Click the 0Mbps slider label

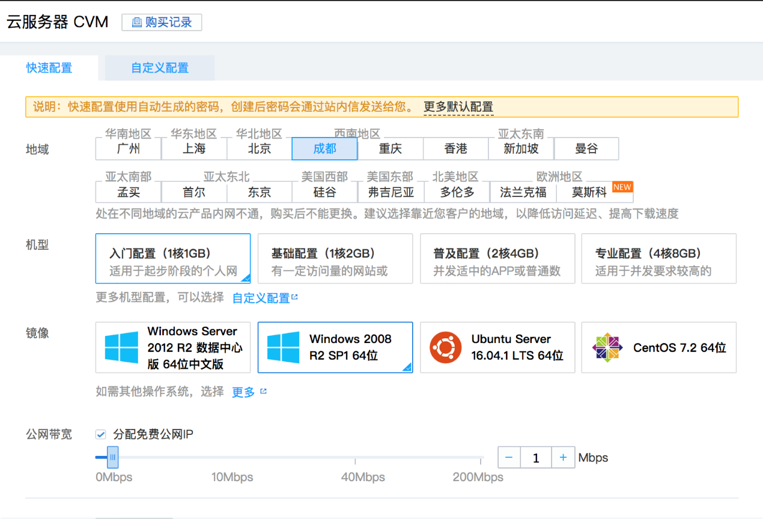(x=114, y=478)
